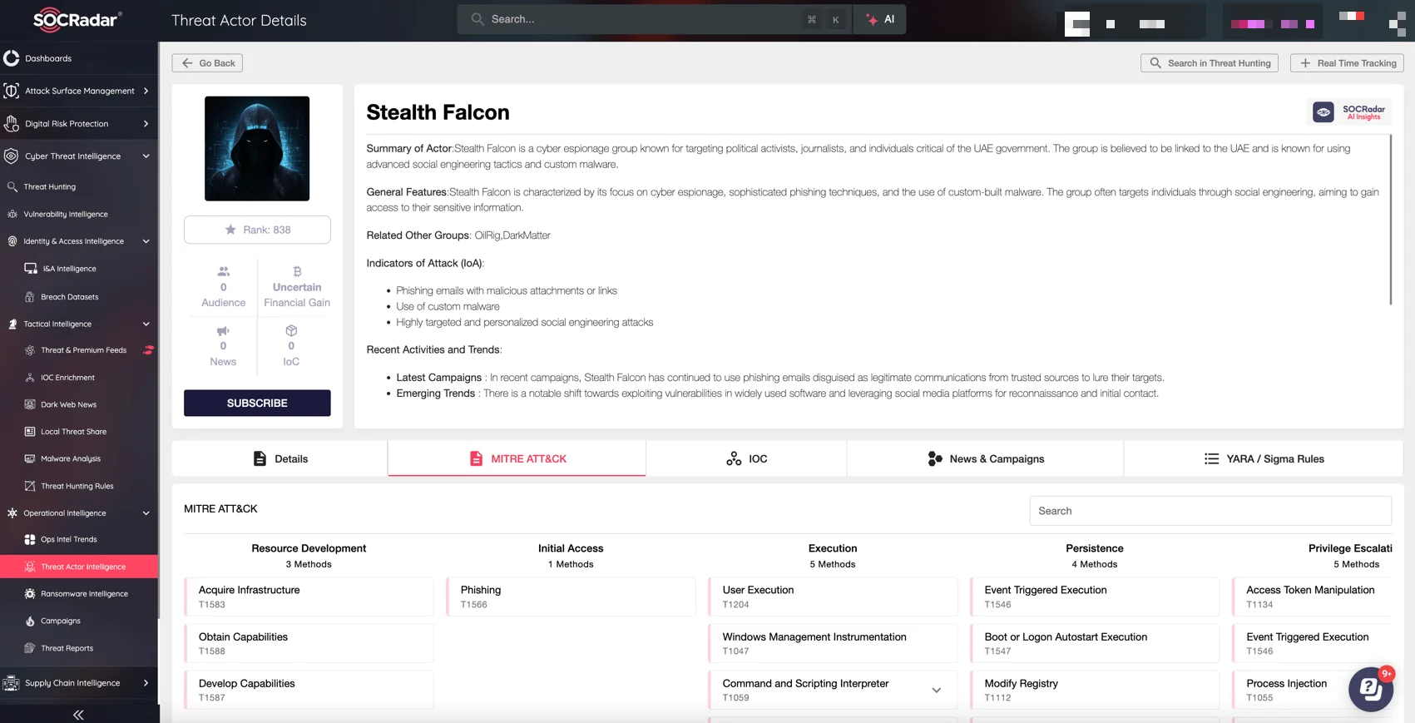Viewport: 1415px width, 723px height.
Task: Click the Digital Risk Protection hand icon
Action: tap(12, 124)
